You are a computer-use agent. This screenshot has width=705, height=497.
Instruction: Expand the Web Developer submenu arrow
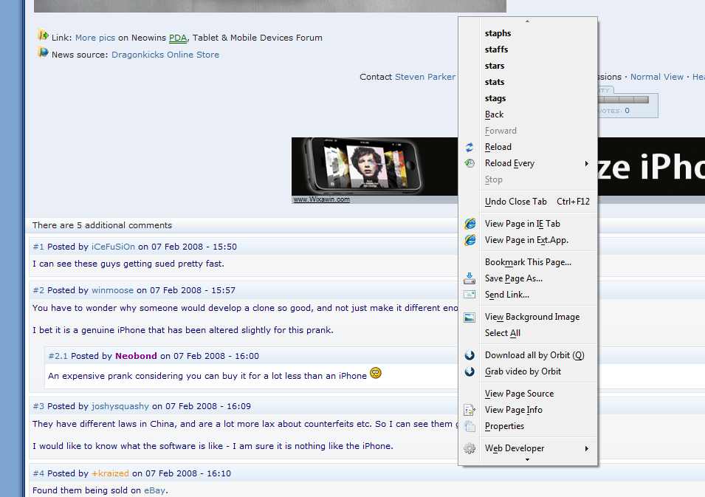tap(587, 448)
